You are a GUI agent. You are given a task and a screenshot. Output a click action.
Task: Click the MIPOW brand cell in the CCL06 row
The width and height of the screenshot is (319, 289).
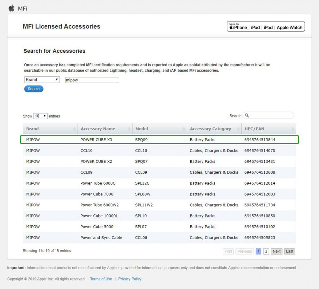(33, 238)
